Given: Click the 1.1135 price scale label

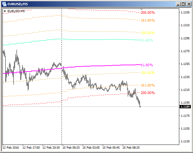Looking at the screenshot, I should (x=185, y=141).
